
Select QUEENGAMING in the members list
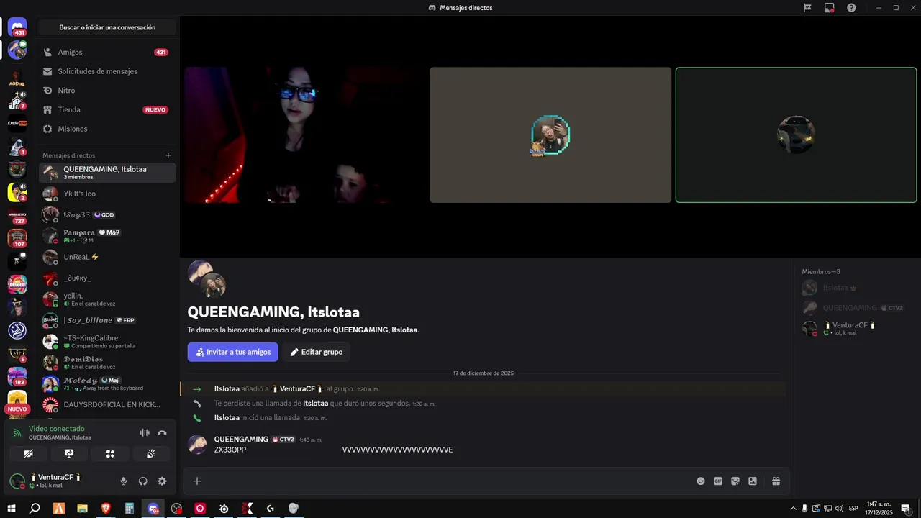pos(856,308)
